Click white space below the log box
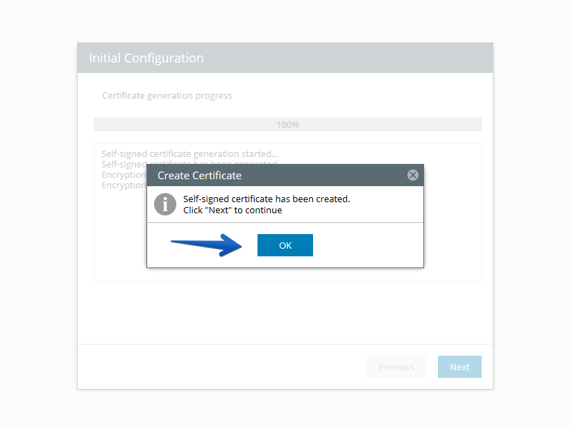 click(x=285, y=313)
